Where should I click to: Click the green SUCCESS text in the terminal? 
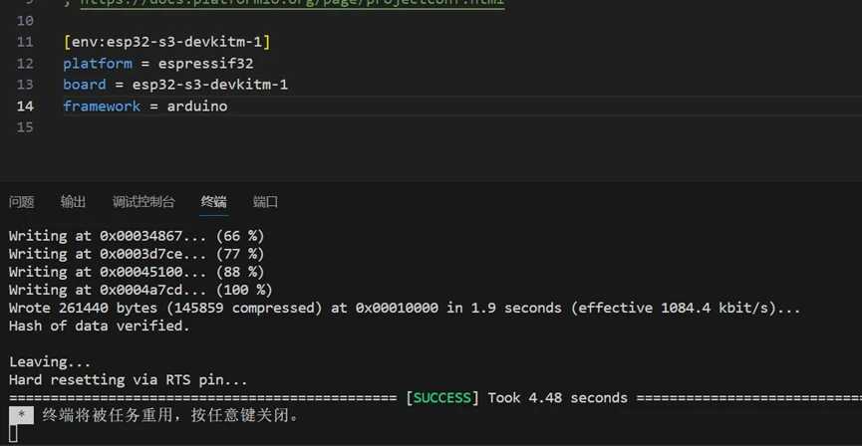(441, 398)
